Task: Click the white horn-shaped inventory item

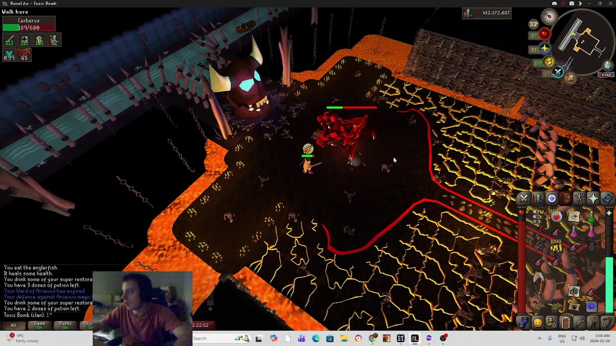Action: (x=538, y=277)
